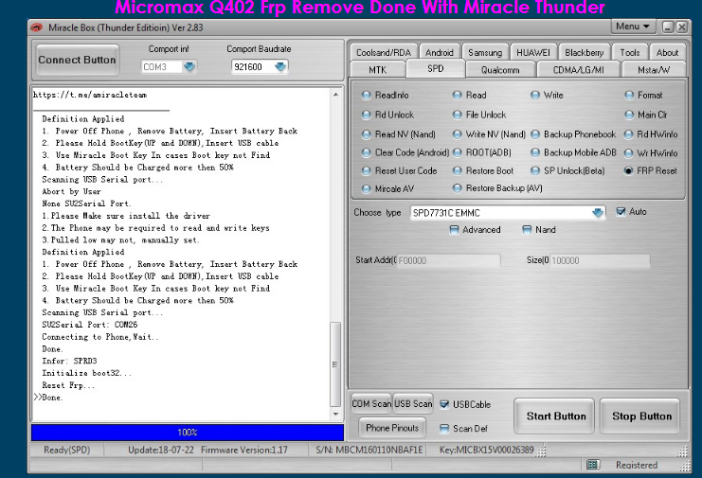The image size is (702, 478).
Task: Open the About tab
Action: 667,52
